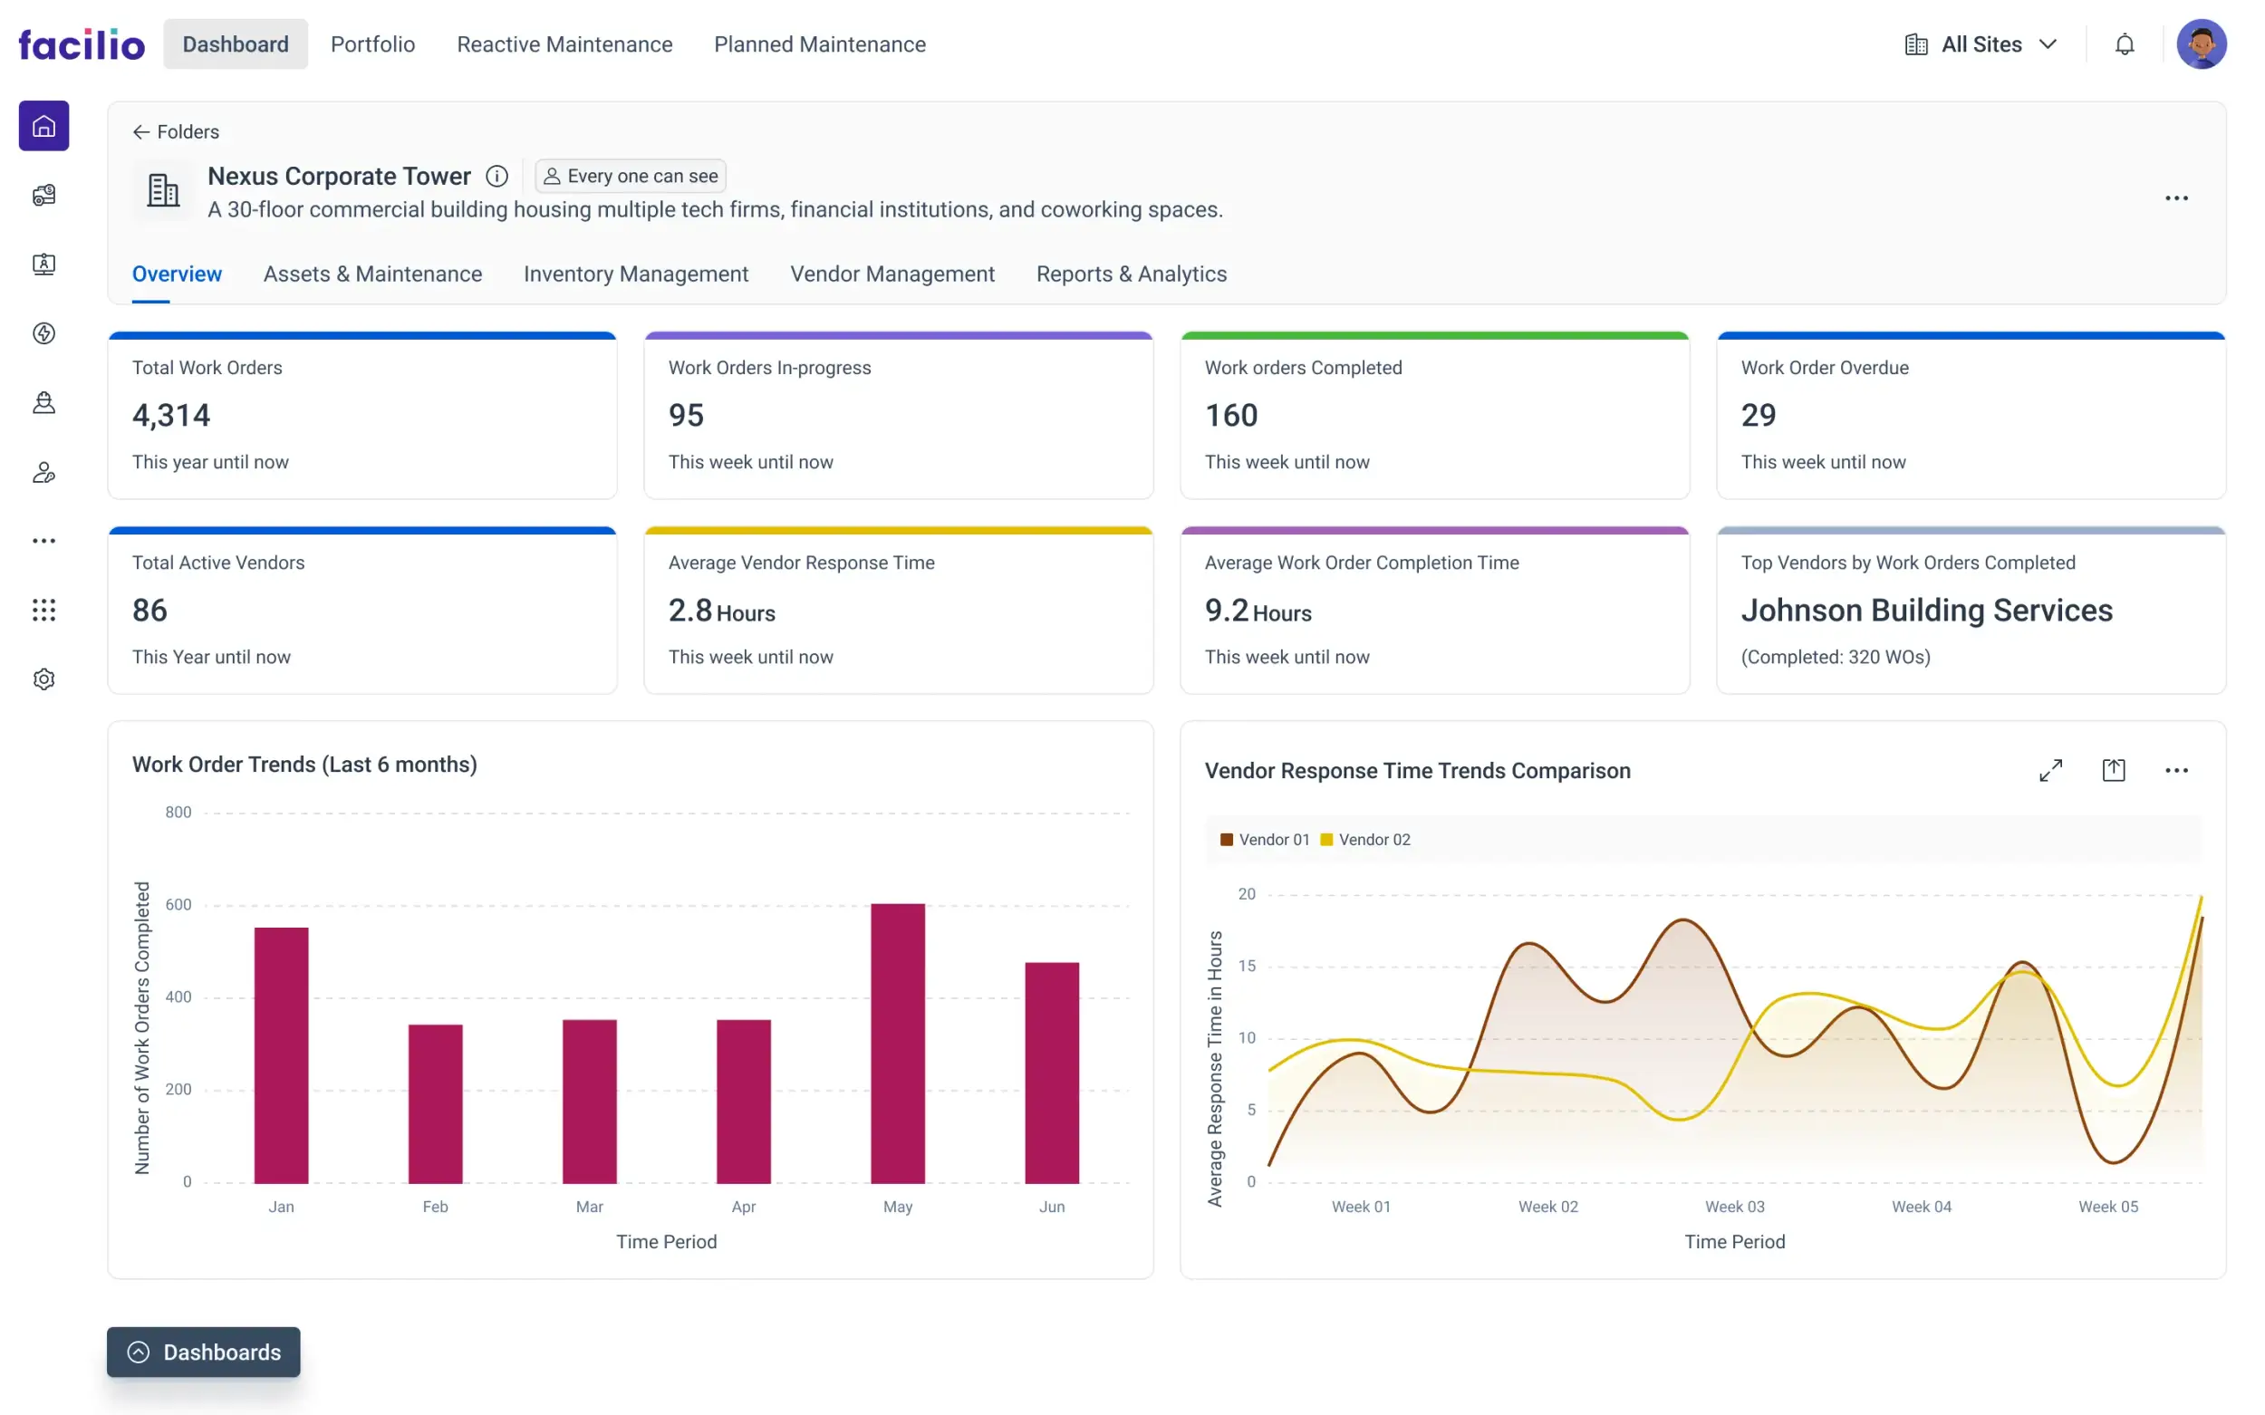Open the All Sites dropdown
Viewport: 2265px width, 1415px height.
(1981, 44)
